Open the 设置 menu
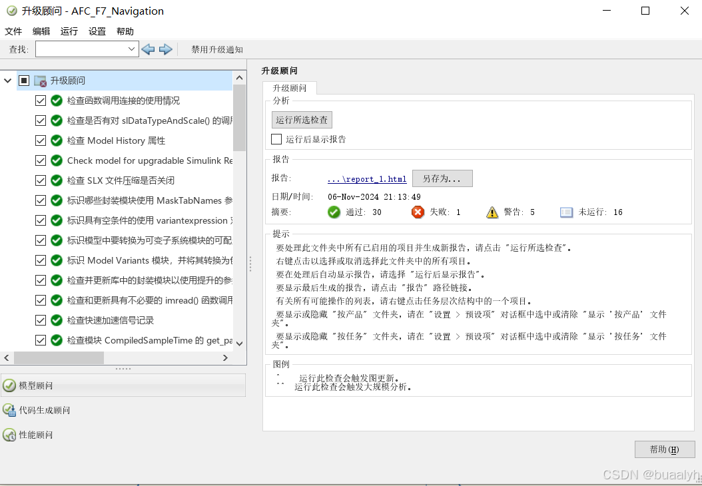This screenshot has height=486, width=702. pos(97,31)
